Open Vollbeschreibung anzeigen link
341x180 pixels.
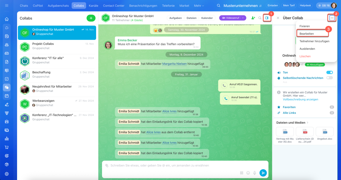(301, 99)
